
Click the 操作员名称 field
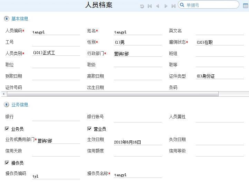pos(138,175)
